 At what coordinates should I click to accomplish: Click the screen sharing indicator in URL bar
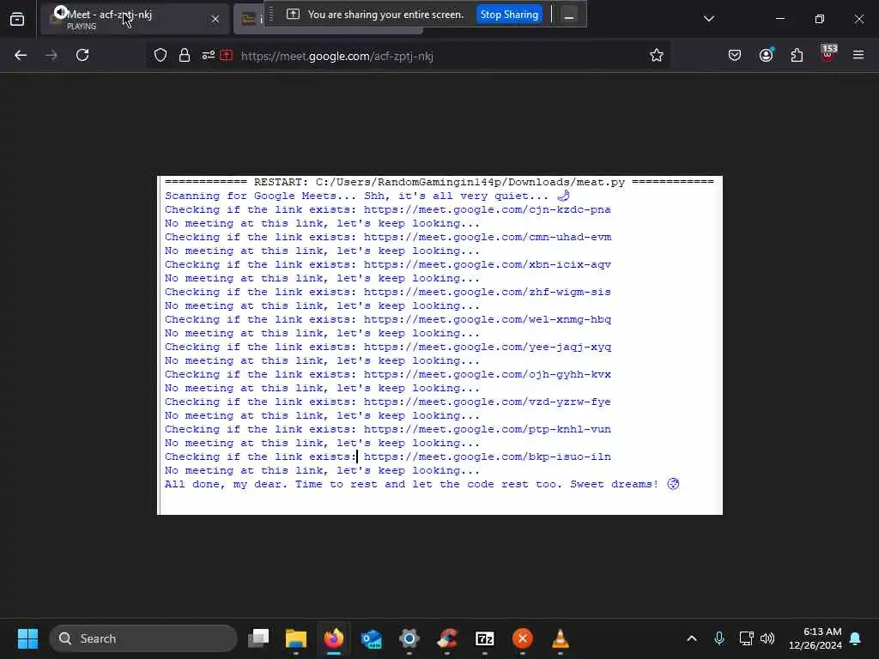pyautogui.click(x=227, y=56)
